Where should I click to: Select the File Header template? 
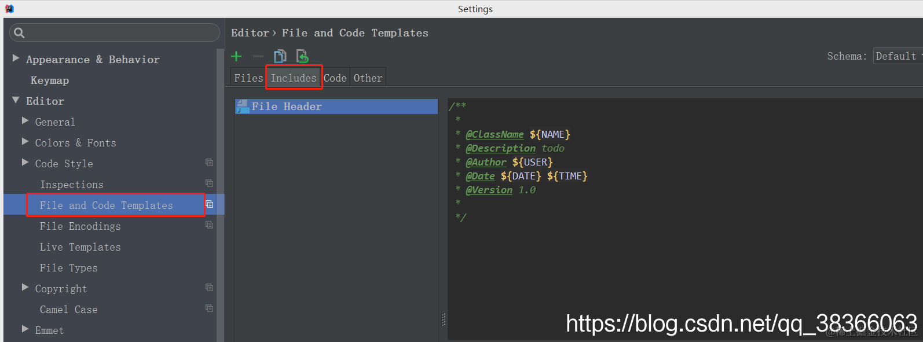(336, 106)
